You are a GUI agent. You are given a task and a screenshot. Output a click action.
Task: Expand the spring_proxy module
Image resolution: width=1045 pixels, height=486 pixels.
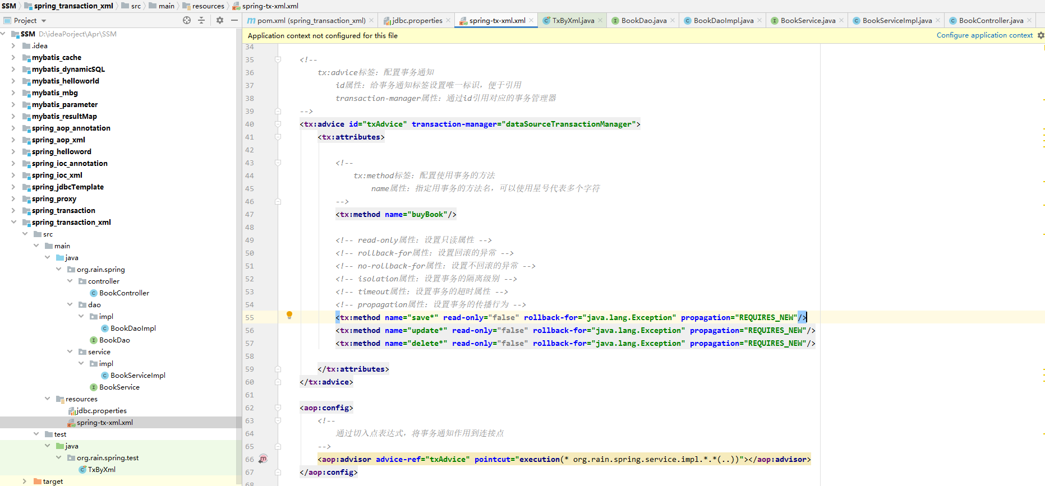13,198
